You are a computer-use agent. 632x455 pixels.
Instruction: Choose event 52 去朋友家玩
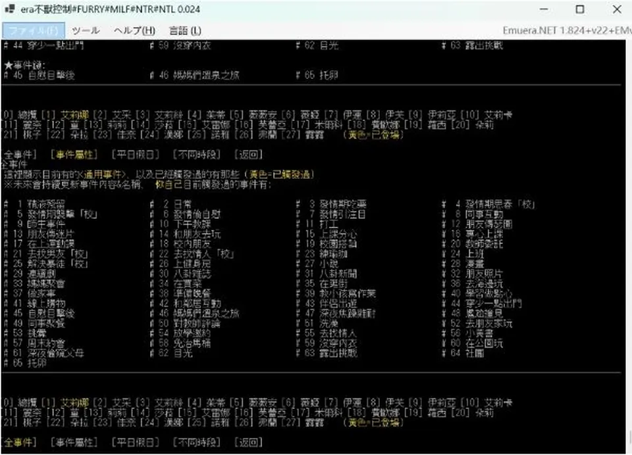point(477,323)
